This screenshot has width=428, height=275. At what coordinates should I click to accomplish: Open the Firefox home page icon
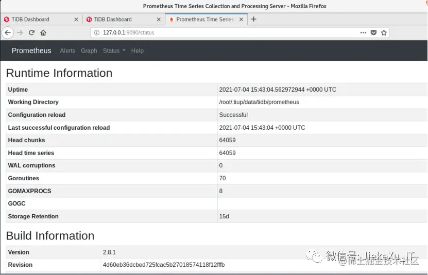[x=43, y=33]
